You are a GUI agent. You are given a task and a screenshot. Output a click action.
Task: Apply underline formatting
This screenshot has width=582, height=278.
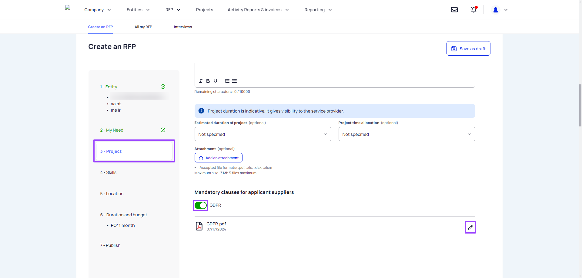(x=215, y=81)
